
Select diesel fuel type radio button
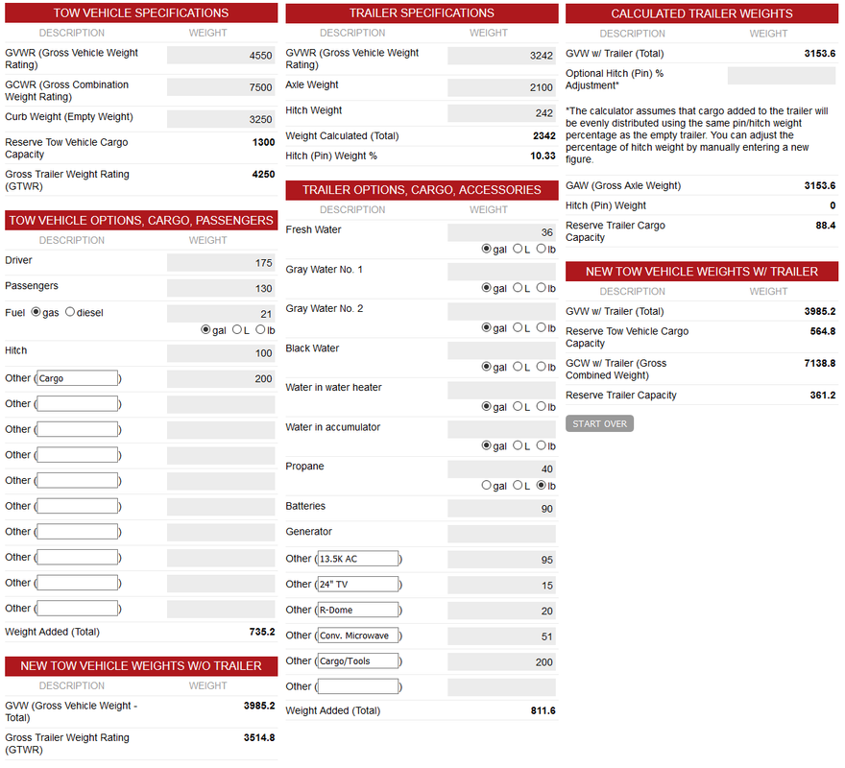tap(70, 313)
